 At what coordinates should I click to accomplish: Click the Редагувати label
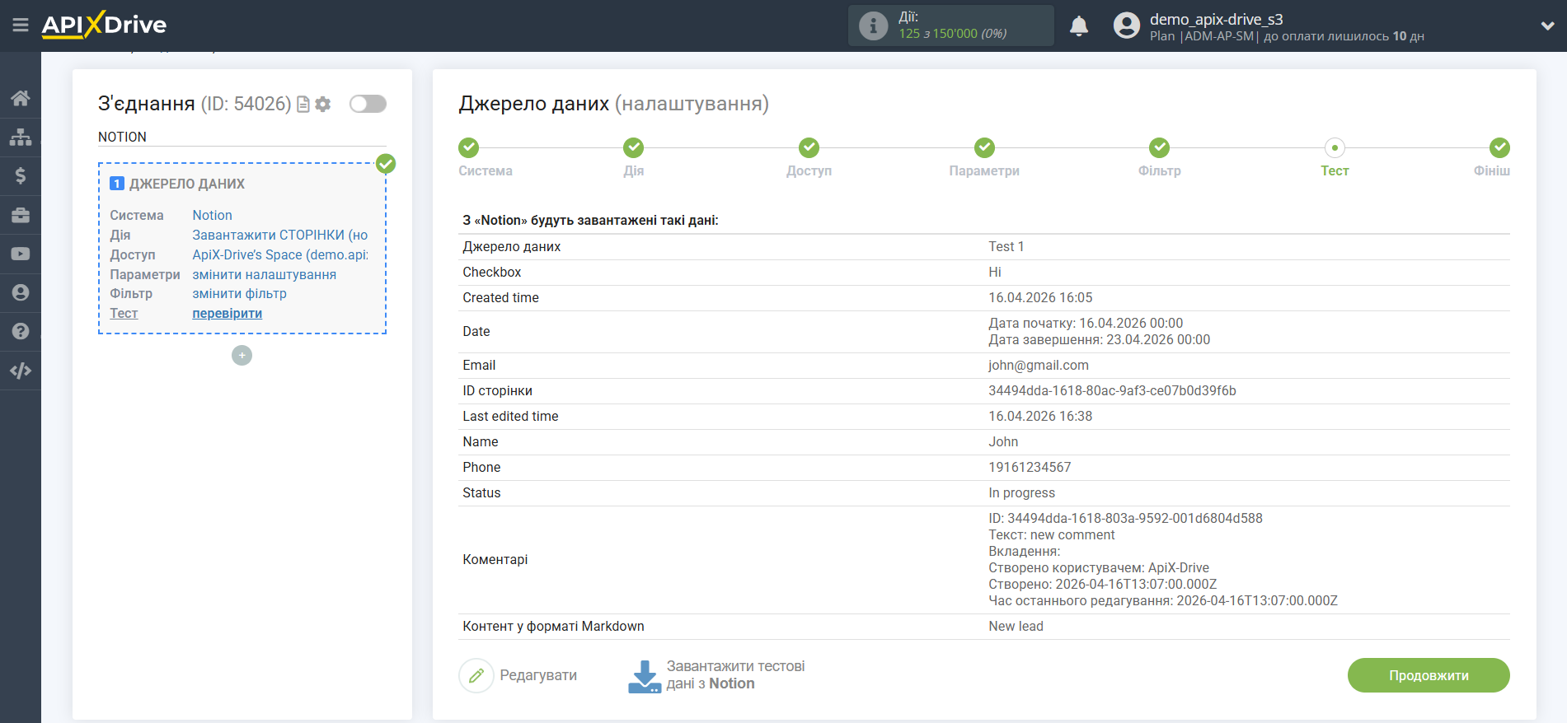tap(538, 675)
